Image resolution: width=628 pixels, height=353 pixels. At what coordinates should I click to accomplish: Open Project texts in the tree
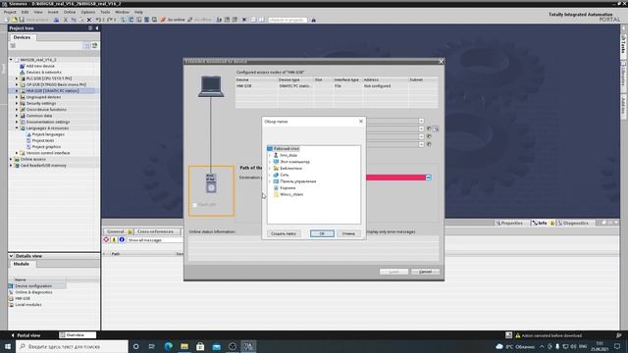pos(42,140)
